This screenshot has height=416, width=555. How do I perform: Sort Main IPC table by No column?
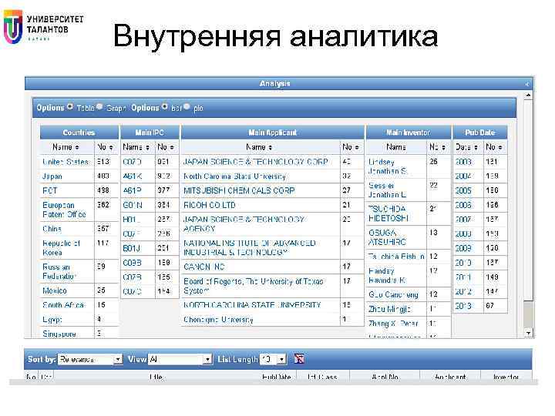click(x=166, y=147)
